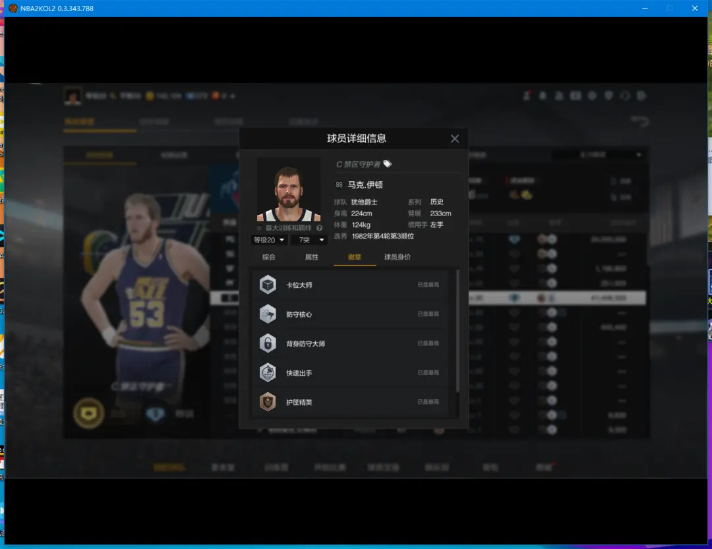The height and width of the screenshot is (549, 712).
Task: Click the 背身防守大师 badge name
Action: point(306,344)
